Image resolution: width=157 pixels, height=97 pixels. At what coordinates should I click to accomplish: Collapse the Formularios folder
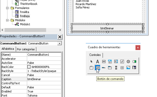point(7,8)
